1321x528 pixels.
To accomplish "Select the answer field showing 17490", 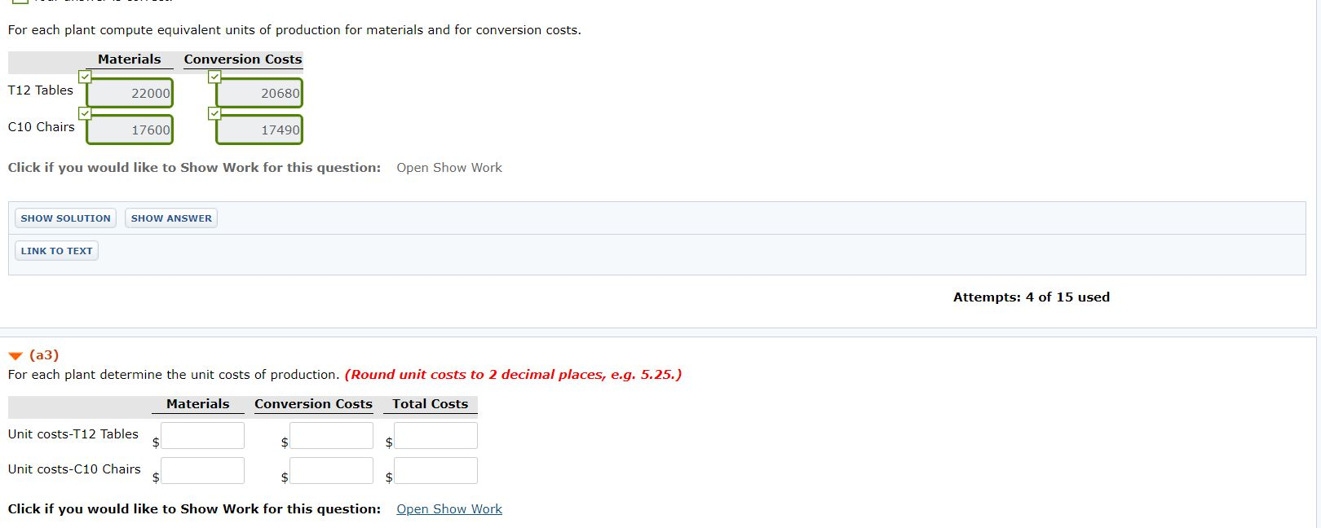I will (x=258, y=130).
